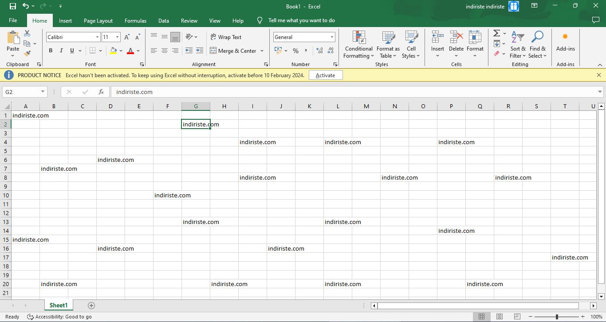Open the Paste options dropdown arrow

click(x=13, y=55)
